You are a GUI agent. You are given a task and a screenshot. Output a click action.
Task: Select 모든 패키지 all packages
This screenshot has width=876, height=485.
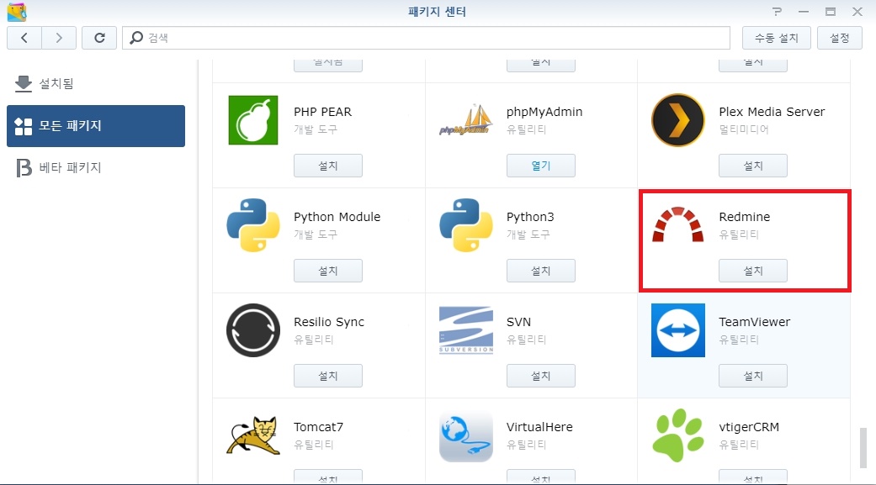pyautogui.click(x=96, y=126)
